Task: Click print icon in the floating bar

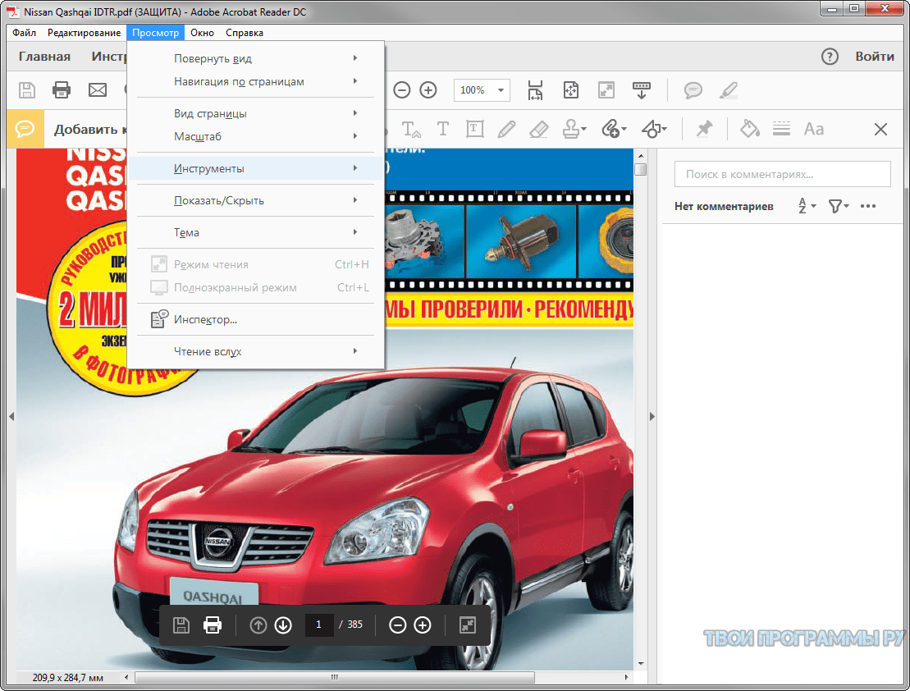Action: pos(213,625)
